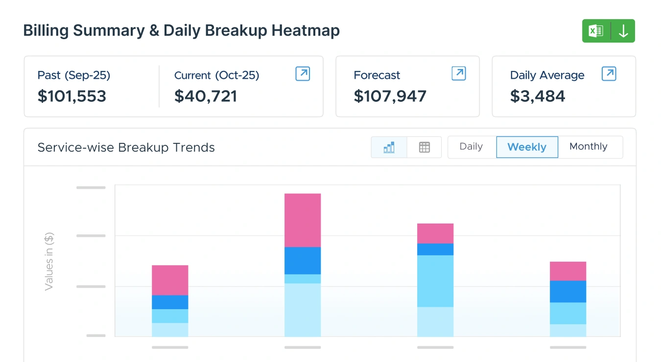The image size is (661, 362).
Task: Click the Daily Average $3,484 value
Action: pos(538,96)
